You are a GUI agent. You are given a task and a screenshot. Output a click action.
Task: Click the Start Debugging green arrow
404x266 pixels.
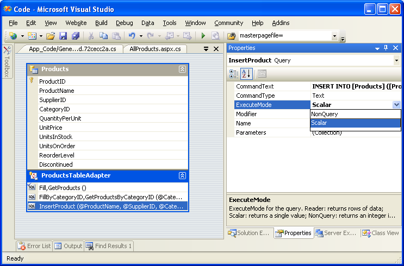[x=203, y=36]
